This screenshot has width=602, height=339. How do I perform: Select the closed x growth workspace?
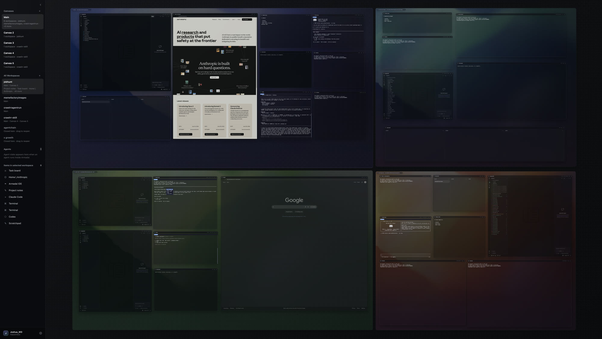click(23, 139)
